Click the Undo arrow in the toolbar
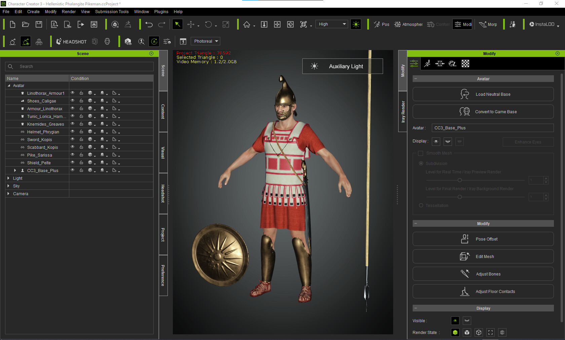Image resolution: width=565 pixels, height=340 pixels. pyautogui.click(x=148, y=24)
